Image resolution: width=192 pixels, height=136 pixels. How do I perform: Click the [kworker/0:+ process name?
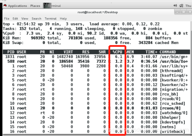pos(174,80)
